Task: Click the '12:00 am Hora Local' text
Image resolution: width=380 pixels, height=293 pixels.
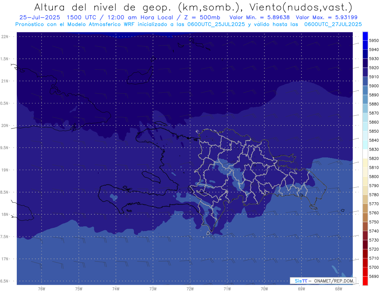Action: tap(140, 17)
